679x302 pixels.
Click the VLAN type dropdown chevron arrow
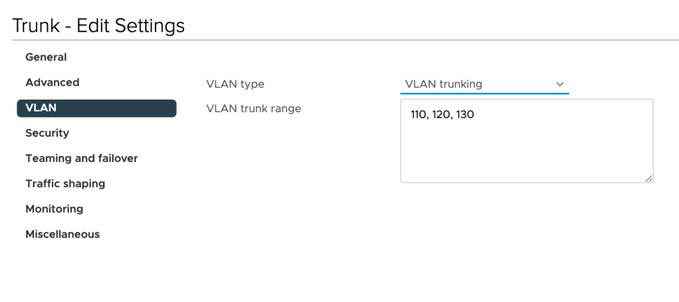point(559,84)
